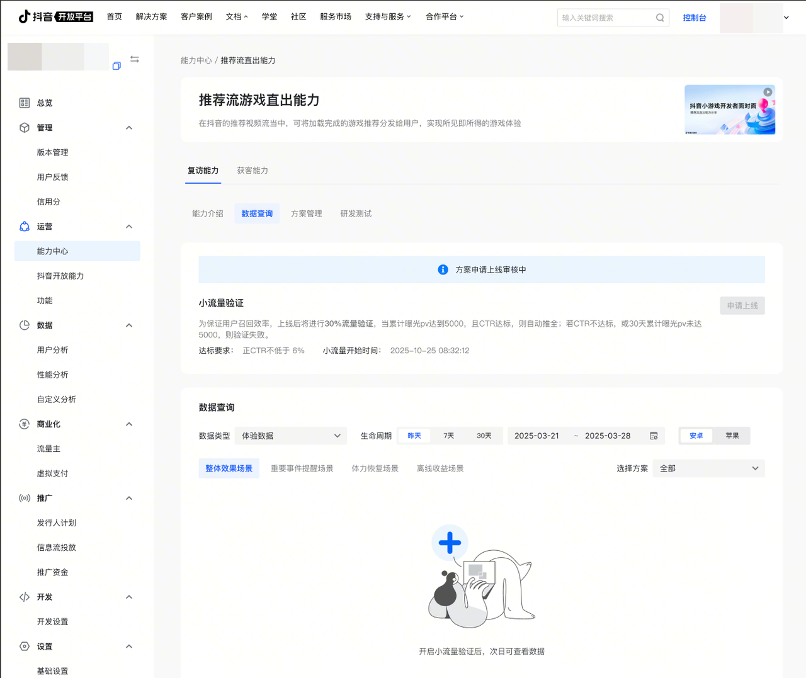
Task: Click the Douyin open platform logo
Action: coord(55,17)
